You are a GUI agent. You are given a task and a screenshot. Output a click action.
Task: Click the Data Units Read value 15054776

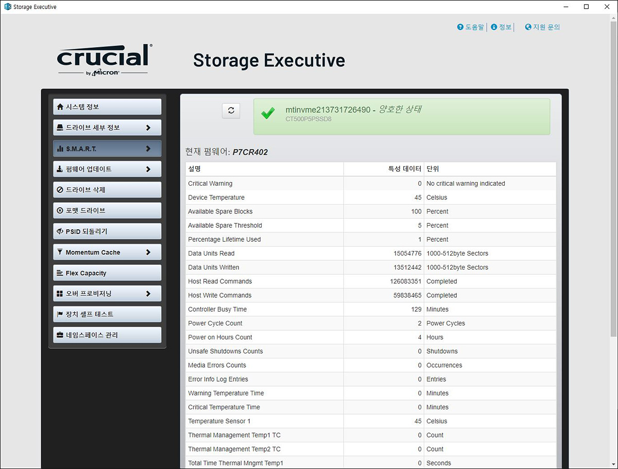tap(407, 254)
